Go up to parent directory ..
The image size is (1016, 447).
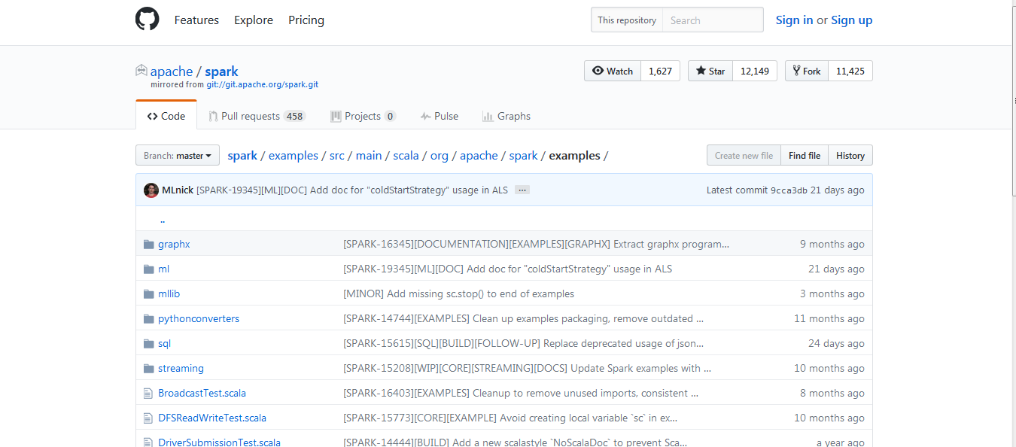[163, 220]
